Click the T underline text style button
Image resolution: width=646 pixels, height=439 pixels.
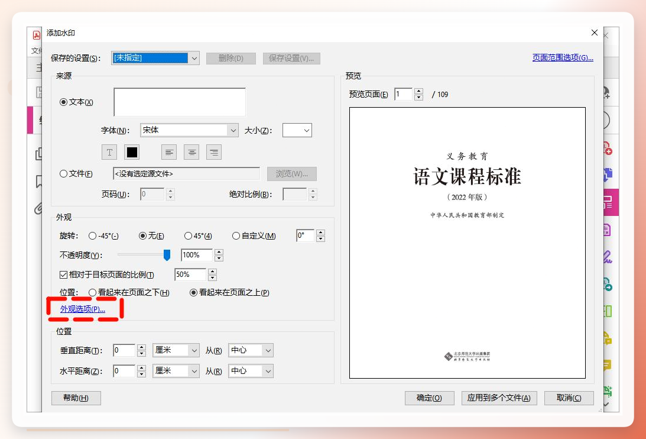[x=109, y=152]
